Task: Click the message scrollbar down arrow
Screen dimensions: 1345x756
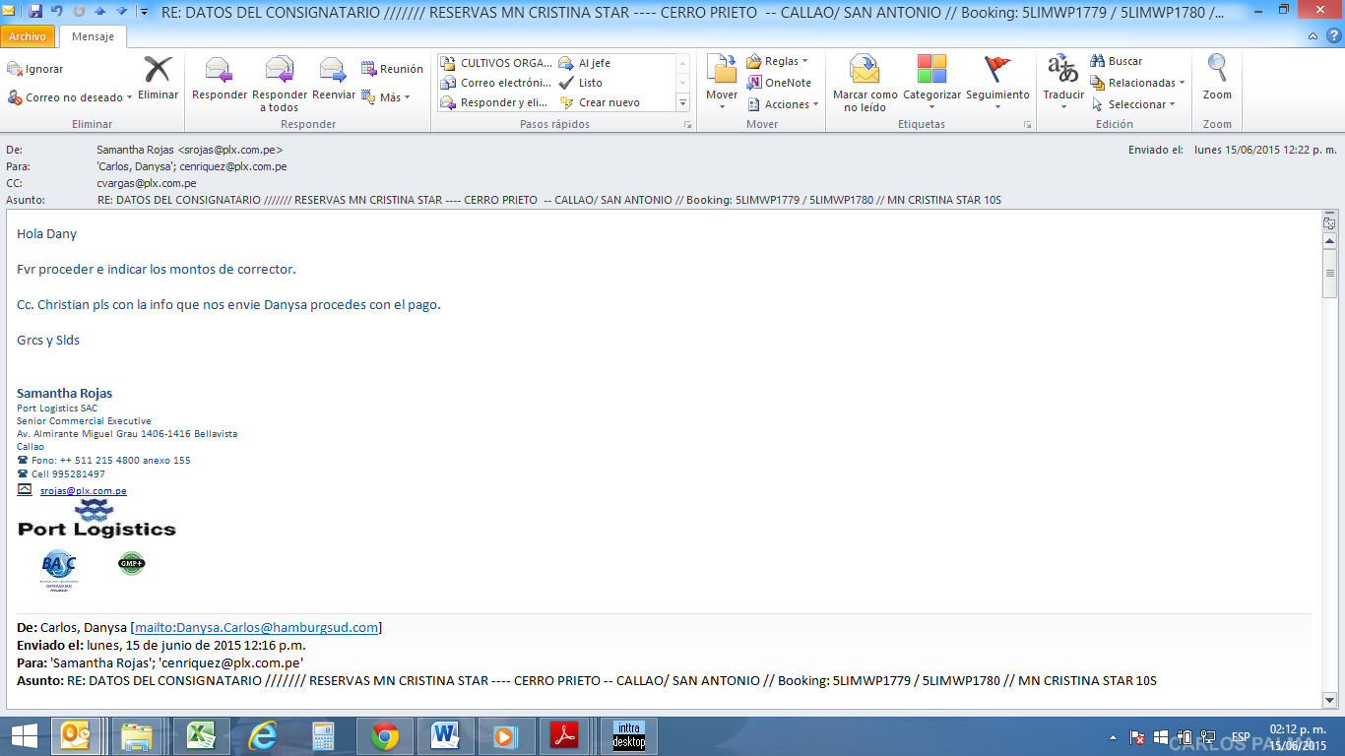Action: point(1329,700)
